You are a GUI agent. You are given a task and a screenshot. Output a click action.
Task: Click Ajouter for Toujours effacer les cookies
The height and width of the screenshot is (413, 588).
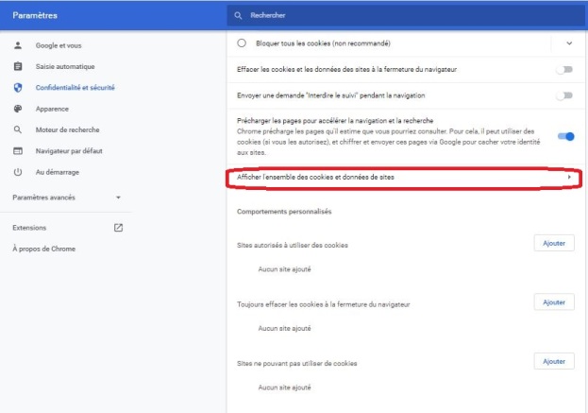coord(554,302)
